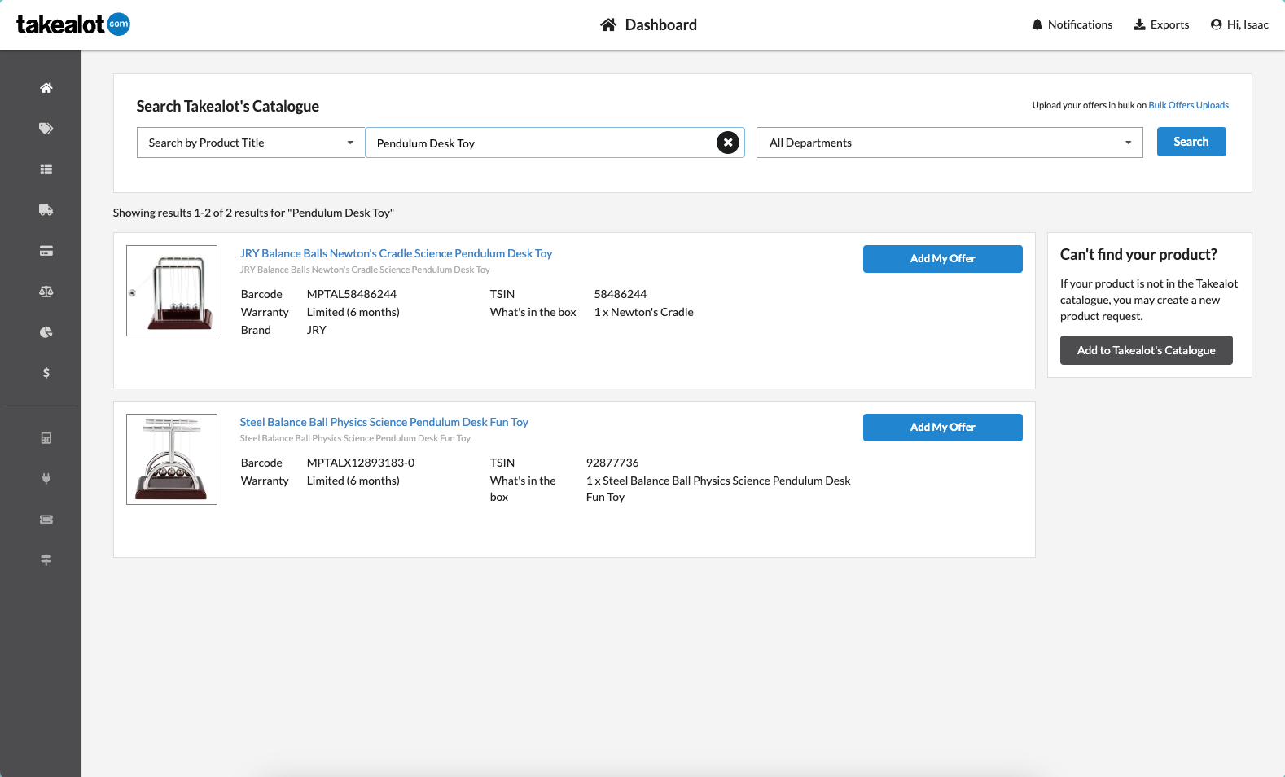Open the pie chart sidebar icon
1285x777 pixels.
(46, 332)
